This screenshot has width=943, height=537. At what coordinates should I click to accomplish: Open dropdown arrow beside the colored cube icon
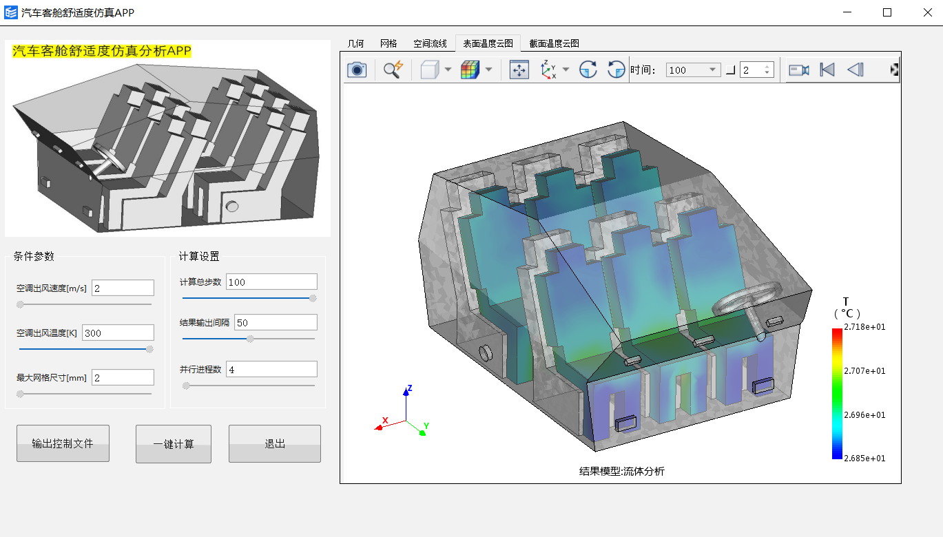tap(488, 70)
